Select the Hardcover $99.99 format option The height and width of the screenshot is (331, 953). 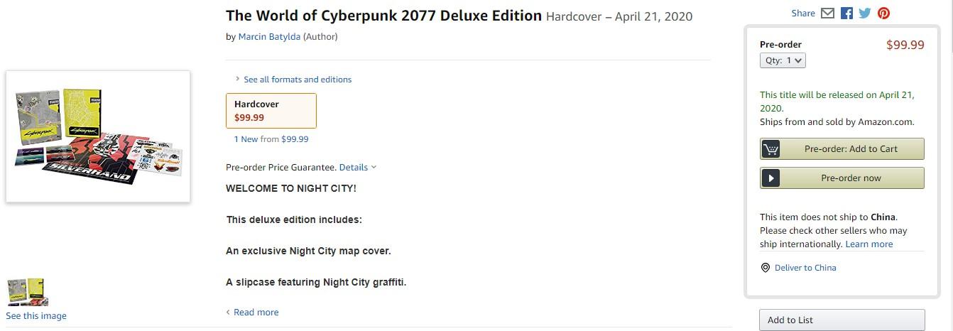click(x=271, y=111)
